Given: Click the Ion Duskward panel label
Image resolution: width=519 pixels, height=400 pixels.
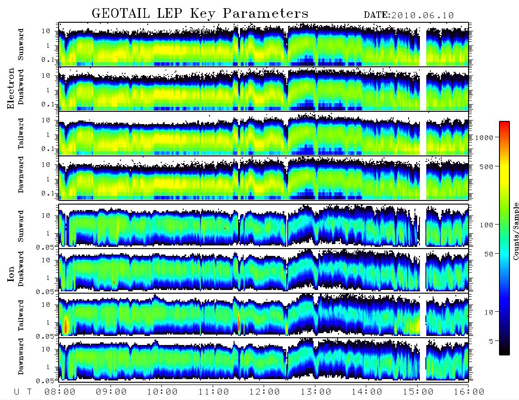Looking at the screenshot, I should pos(21,269).
